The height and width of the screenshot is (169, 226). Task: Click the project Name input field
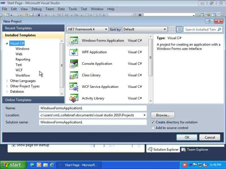tap(93, 108)
